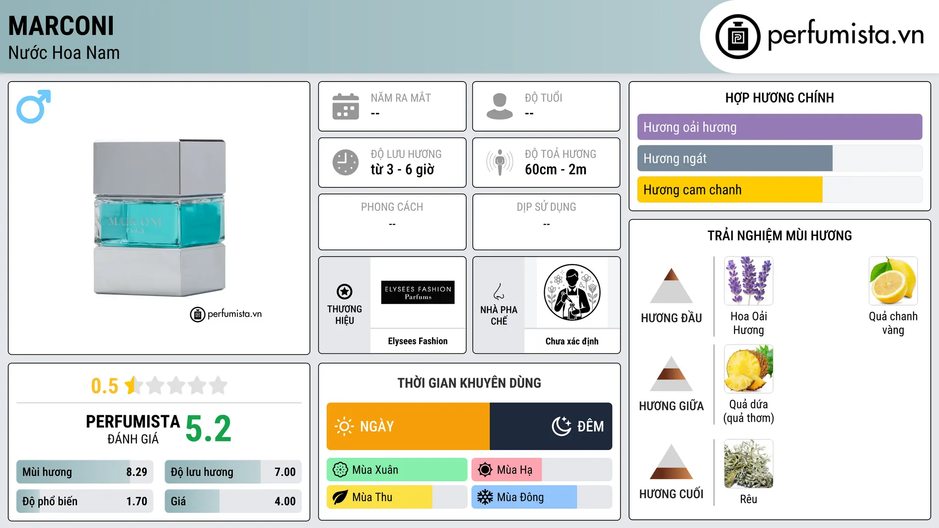Select the Ngày orange section
This screenshot has width=939, height=528.
(x=408, y=426)
